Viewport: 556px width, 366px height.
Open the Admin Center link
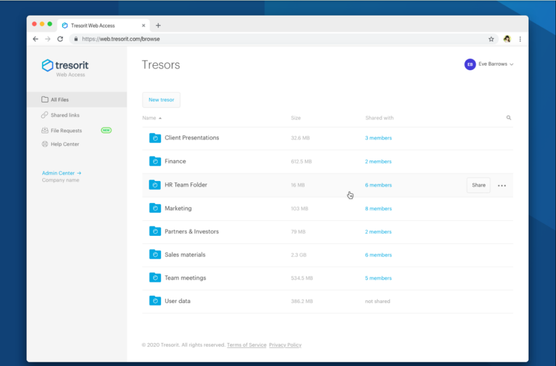59,172
